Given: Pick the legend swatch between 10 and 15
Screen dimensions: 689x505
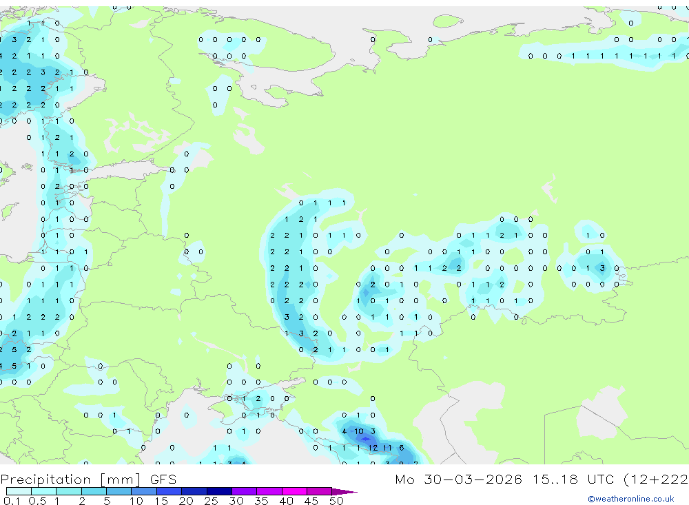Looking at the screenshot, I should click(144, 491).
